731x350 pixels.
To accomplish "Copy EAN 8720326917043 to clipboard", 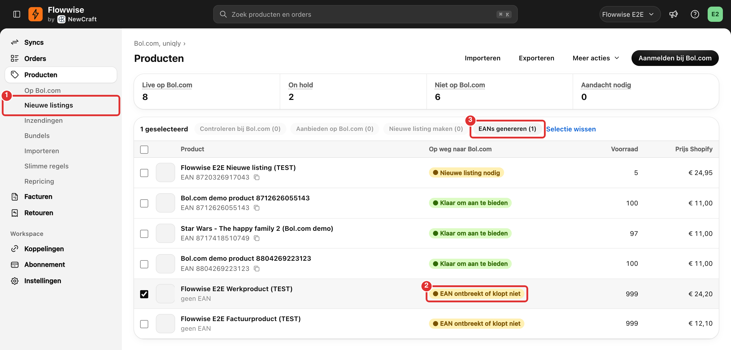I will click(x=257, y=178).
